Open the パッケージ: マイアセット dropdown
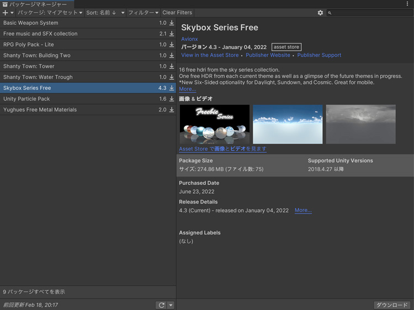Viewport: 414px width, 310px height. pyautogui.click(x=50, y=13)
